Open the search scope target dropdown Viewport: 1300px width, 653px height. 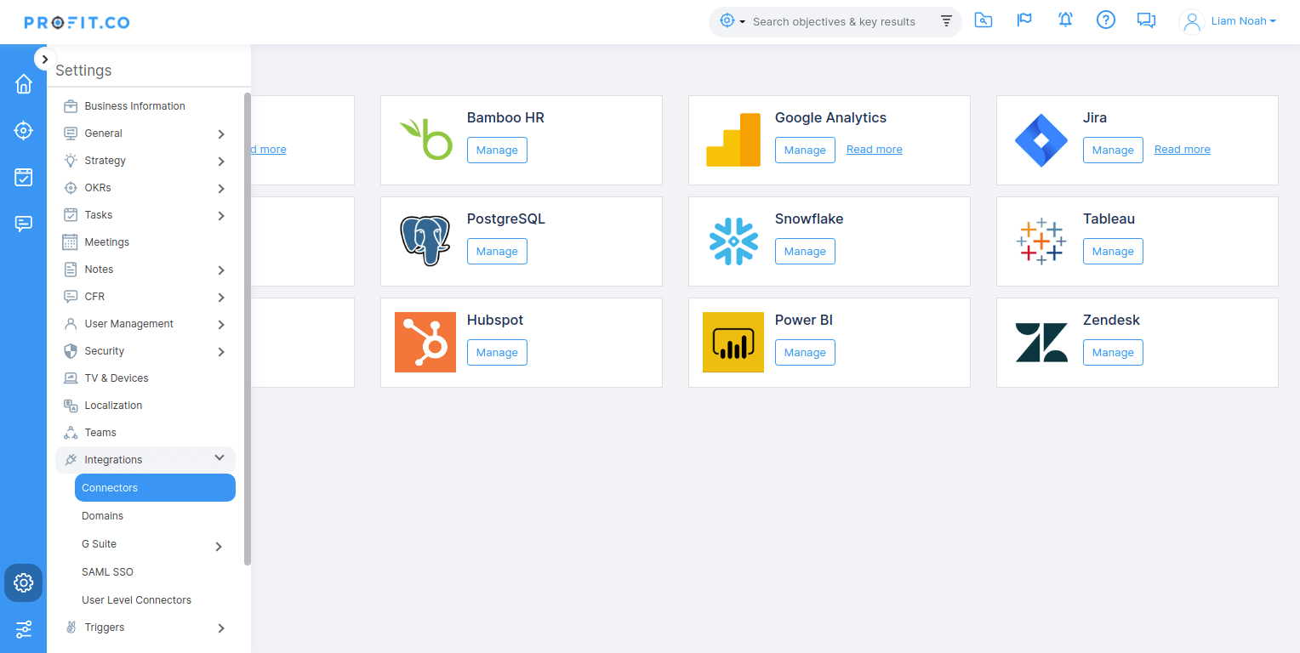coord(732,21)
